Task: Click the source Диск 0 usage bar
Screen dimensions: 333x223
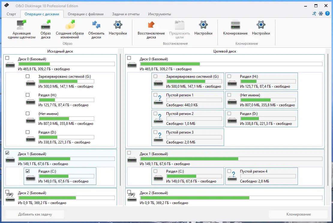Action: (x=67, y=64)
